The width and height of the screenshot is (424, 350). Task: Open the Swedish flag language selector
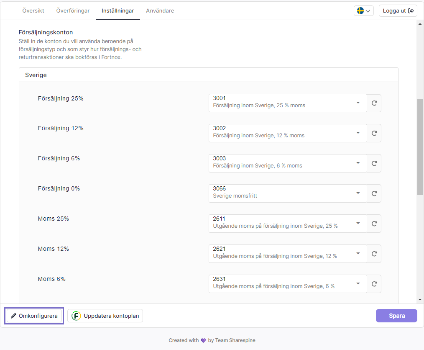(x=363, y=11)
